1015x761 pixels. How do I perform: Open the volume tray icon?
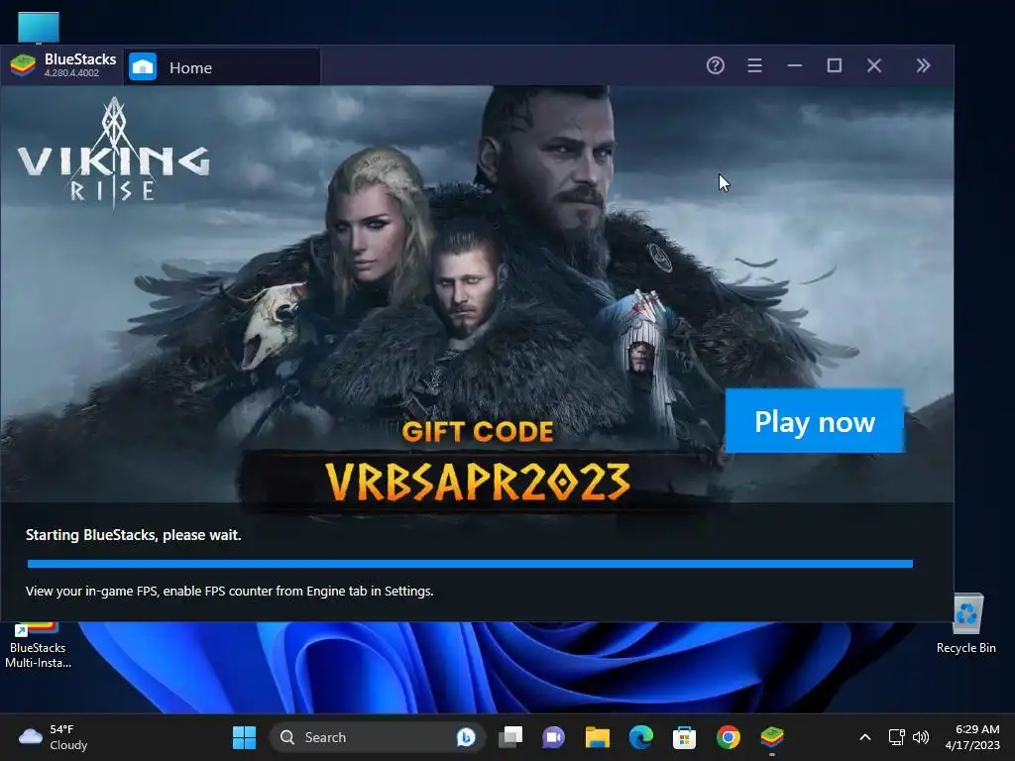[921, 737]
